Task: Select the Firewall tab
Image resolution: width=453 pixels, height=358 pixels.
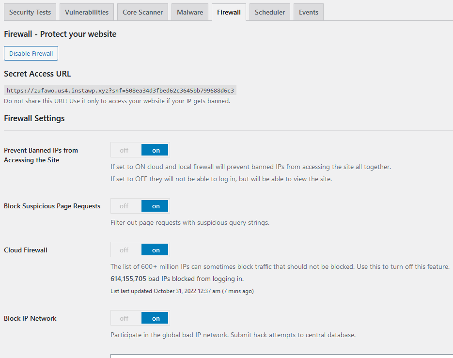Action: [229, 12]
